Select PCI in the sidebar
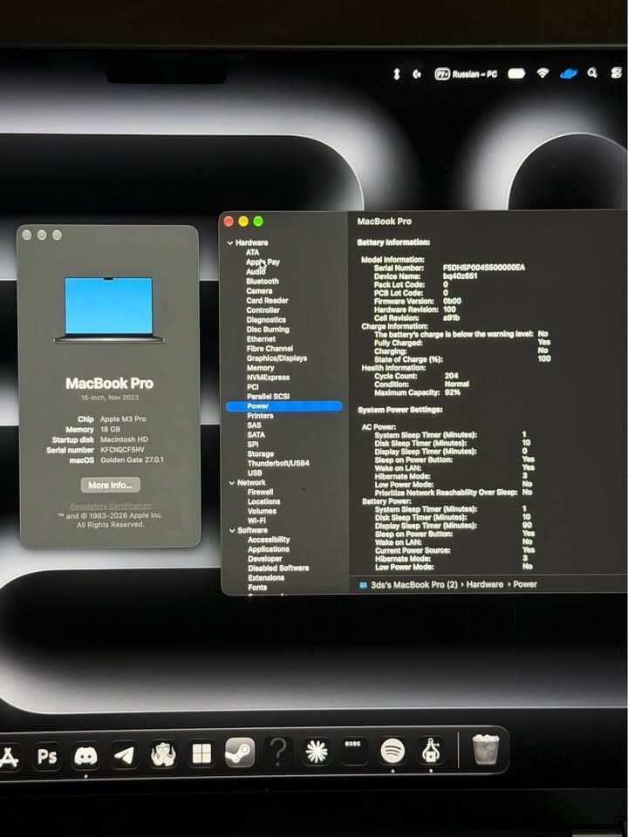Viewport: 628px width, 837px height. 253,387
